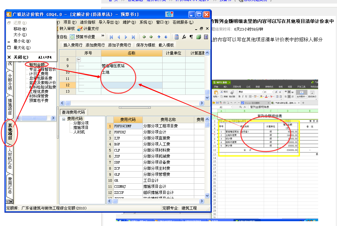Go to first record navigation arrow
The width and height of the screenshot is (337, 226).
[111, 37]
